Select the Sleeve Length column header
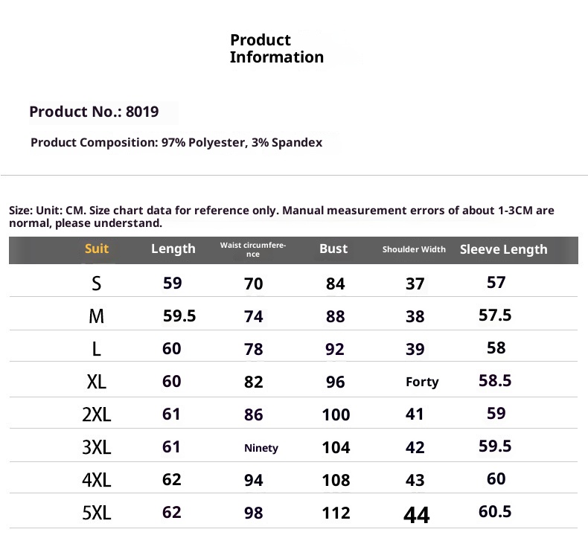This screenshot has height=538, width=588. 503,249
